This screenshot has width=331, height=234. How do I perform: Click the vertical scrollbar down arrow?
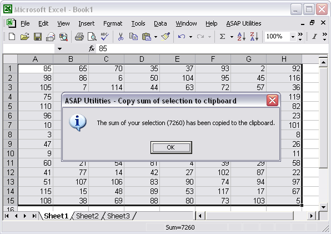point(323,207)
